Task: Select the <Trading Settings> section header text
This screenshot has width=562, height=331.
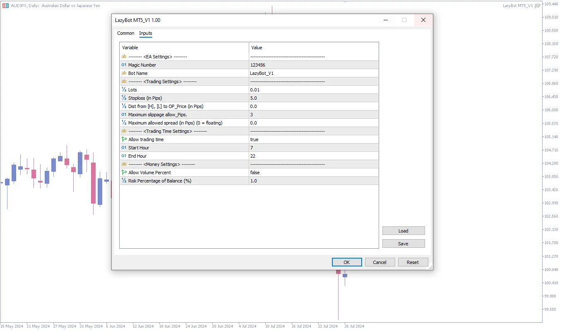Action: coord(163,82)
